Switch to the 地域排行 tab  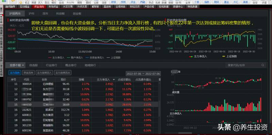tap(90, 65)
